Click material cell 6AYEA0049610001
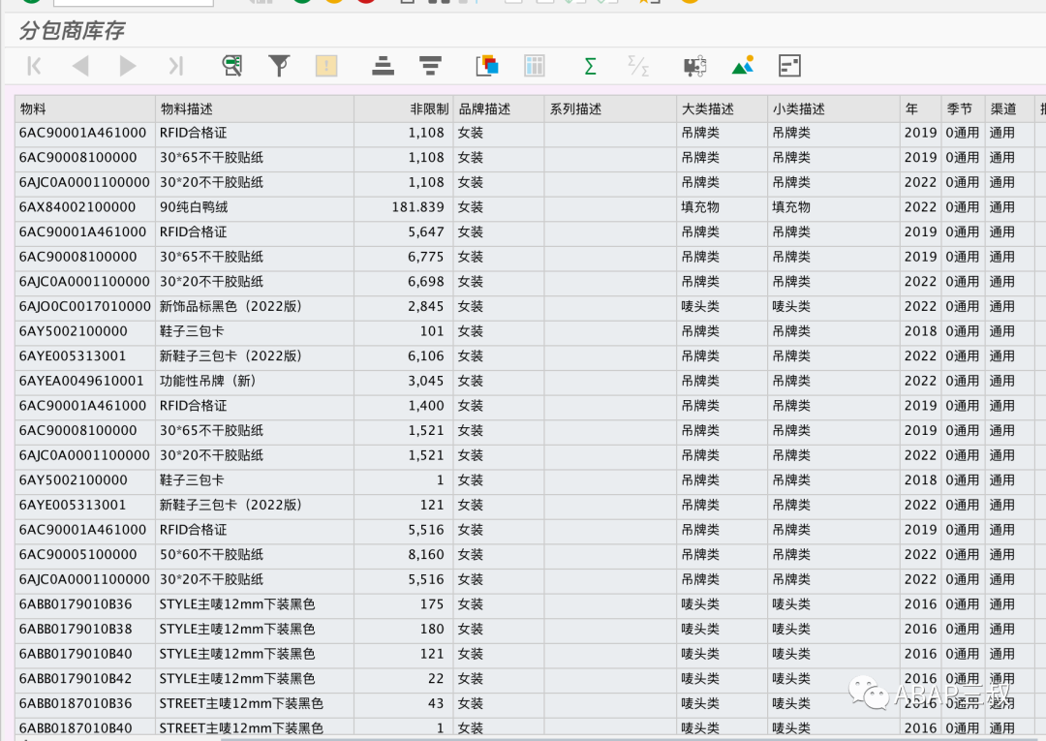Image resolution: width=1046 pixels, height=741 pixels. pos(85,381)
